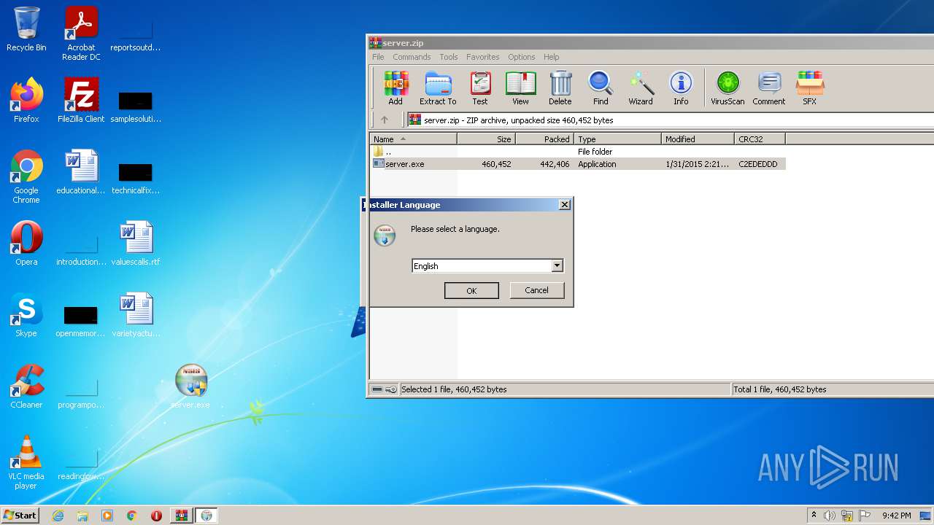The image size is (934, 525).
Task: Click WinRAR taskbar button
Action: point(181,516)
